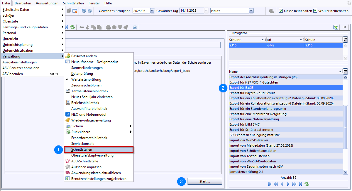Viewport: 352px width, 191px height.
Task: Click the export list vertical scrollbar thumb
Action: point(345,128)
